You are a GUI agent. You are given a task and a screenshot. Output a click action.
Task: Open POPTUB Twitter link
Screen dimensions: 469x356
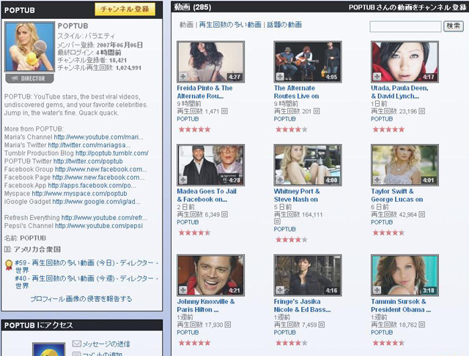click(x=88, y=161)
